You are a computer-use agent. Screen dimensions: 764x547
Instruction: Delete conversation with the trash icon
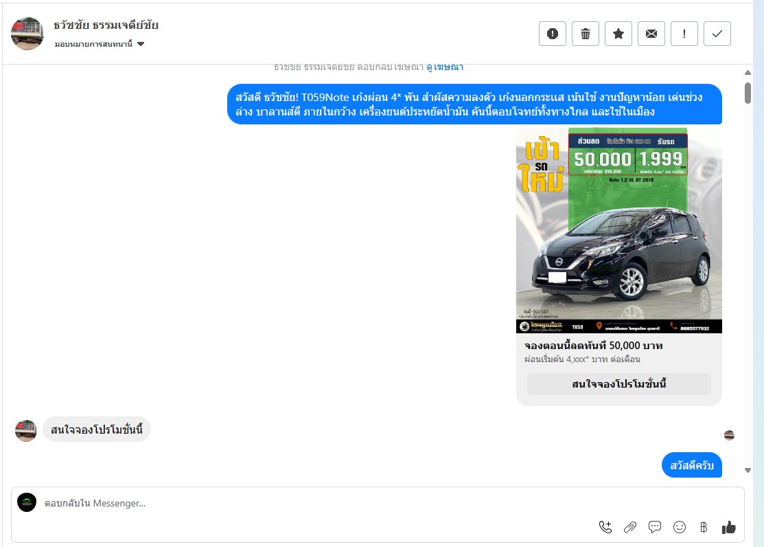pos(585,34)
